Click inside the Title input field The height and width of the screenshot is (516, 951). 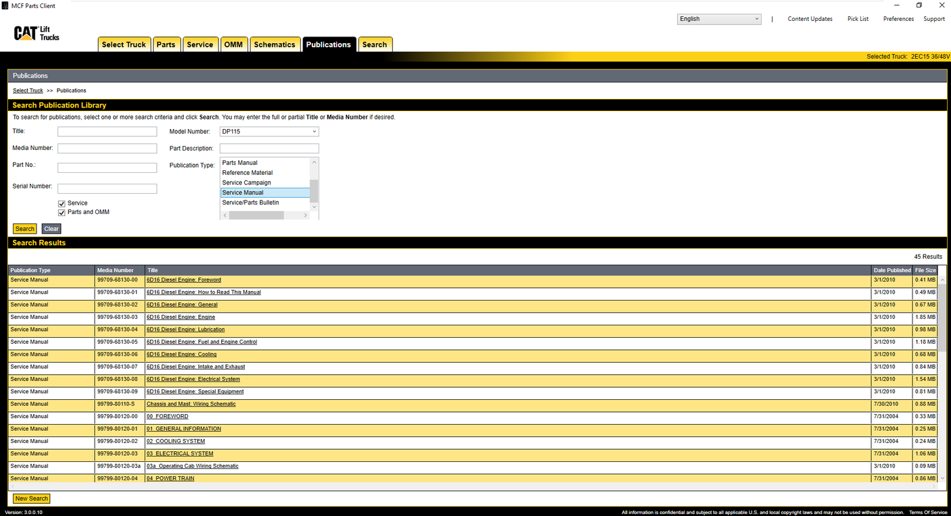point(107,131)
